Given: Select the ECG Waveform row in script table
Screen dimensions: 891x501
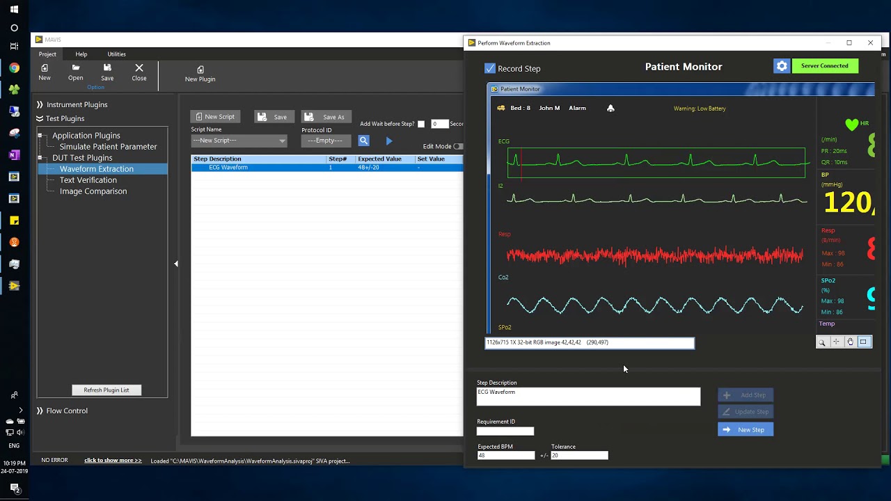Looking at the screenshot, I should point(327,168).
